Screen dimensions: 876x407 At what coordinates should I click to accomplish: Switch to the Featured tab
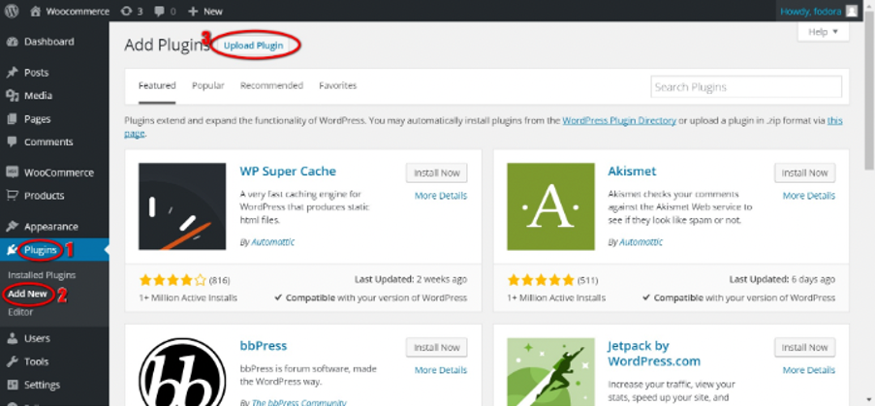pyautogui.click(x=157, y=85)
